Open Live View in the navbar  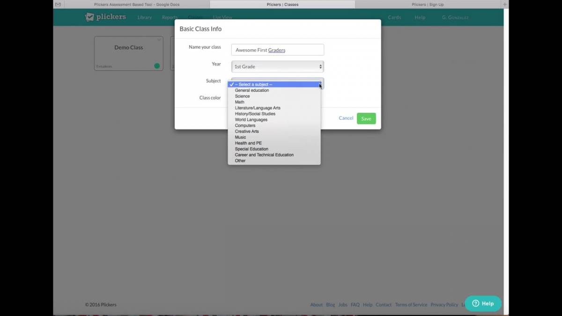pos(222,17)
